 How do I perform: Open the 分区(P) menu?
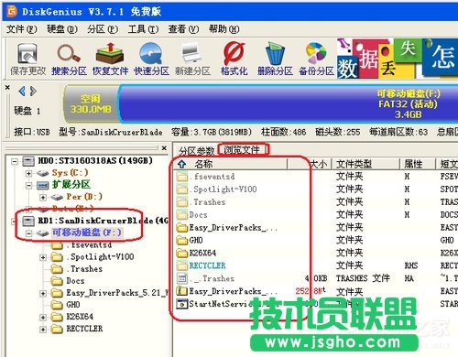coord(103,29)
